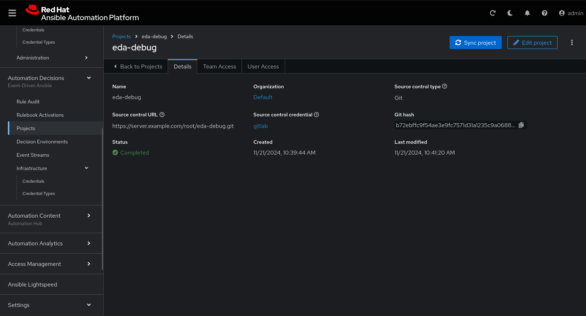Image resolution: width=586 pixels, height=316 pixels.
Task: Click the Last modified timestamp 10:41:20 AM
Action: [x=425, y=152]
